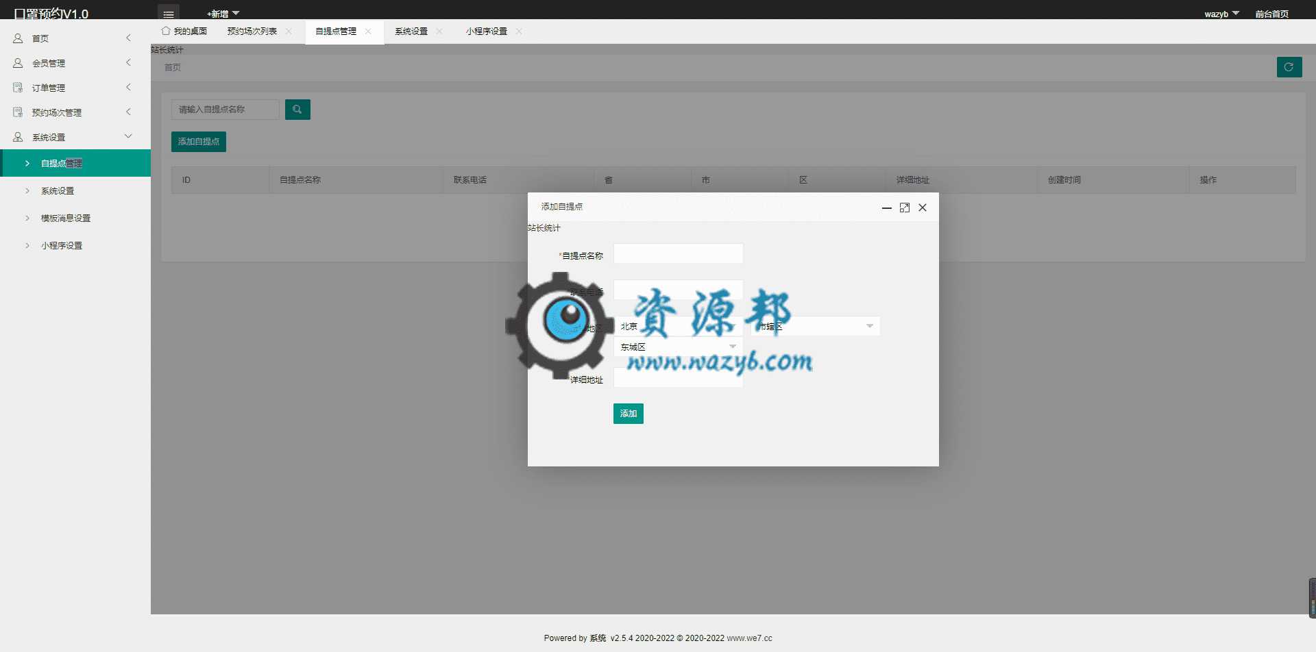The width and height of the screenshot is (1316, 652).
Task: Open the 北京 province dropdown
Action: pyautogui.click(x=678, y=326)
